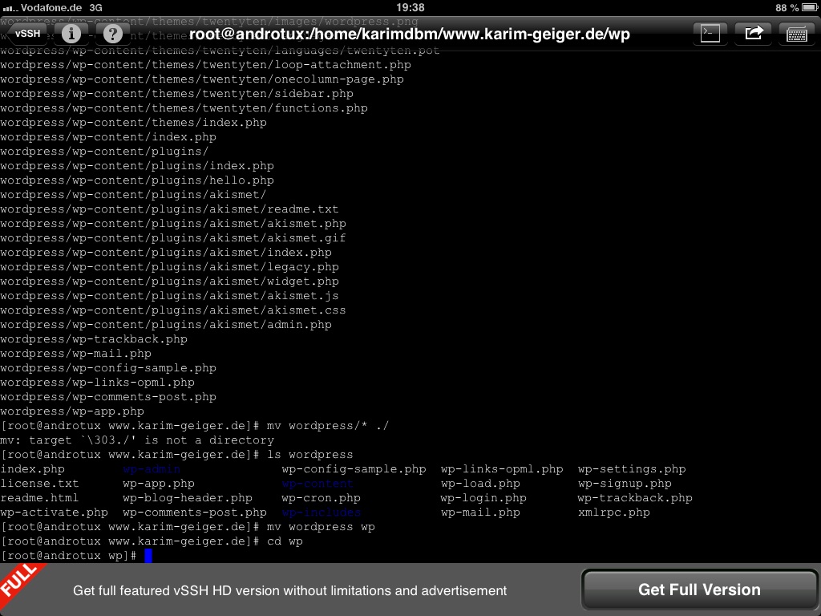
Task: Tap the akismet/akismet.js line
Action: [169, 296]
